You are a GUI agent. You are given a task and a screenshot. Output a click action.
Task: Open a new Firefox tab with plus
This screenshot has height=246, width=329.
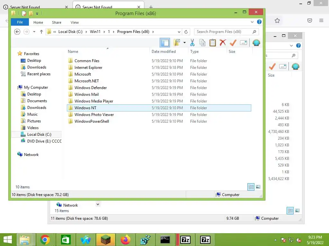tap(151, 7)
